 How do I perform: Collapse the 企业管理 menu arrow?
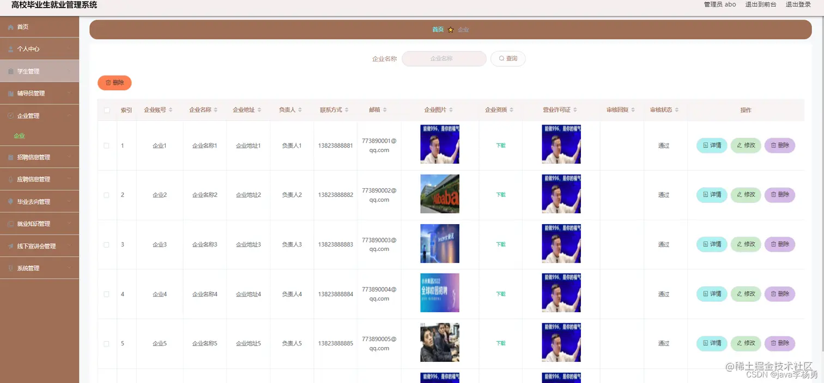[69, 116]
